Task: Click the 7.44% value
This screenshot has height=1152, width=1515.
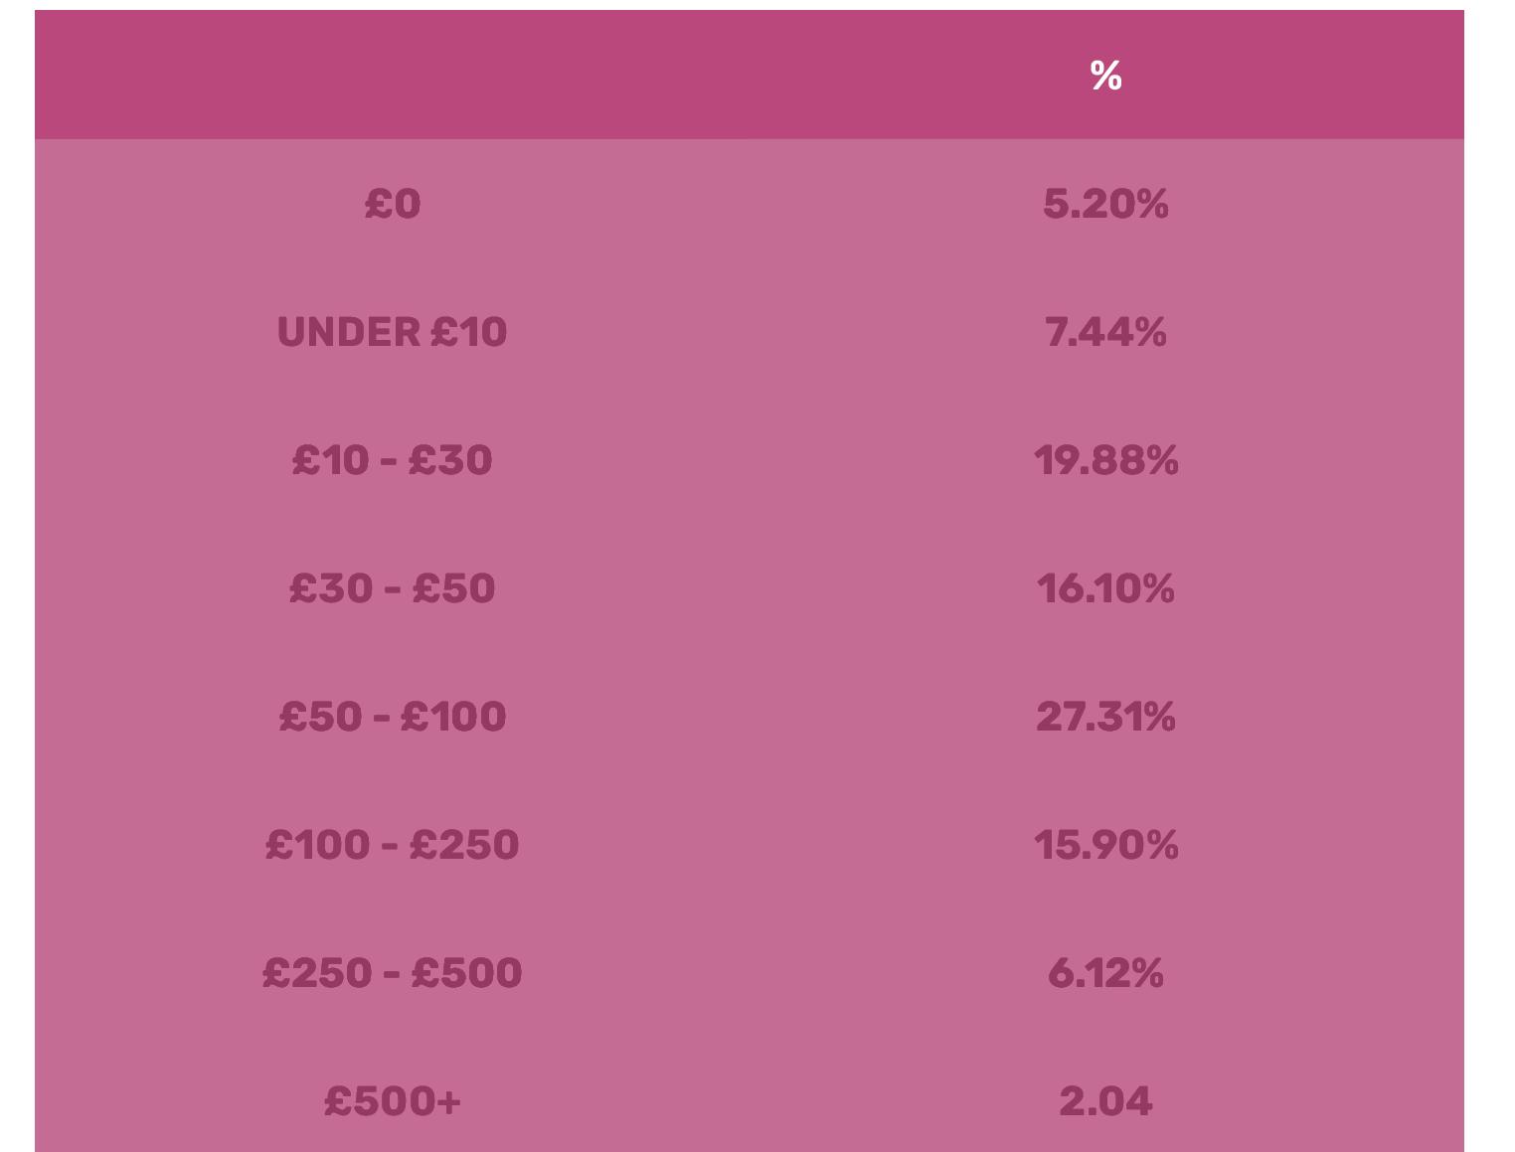Action: [1105, 332]
